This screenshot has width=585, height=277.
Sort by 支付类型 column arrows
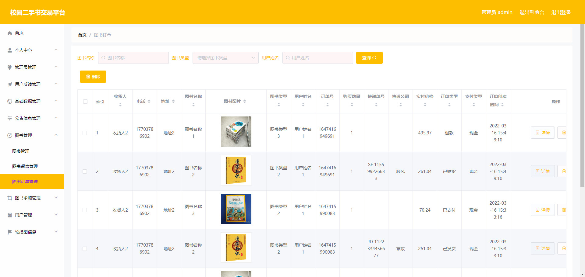tap(474, 105)
